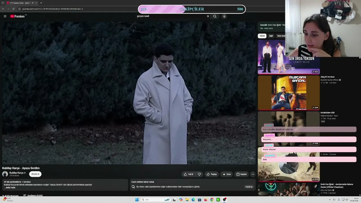Start voice search with the microphone
This screenshot has width=361, height=203.
(x=224, y=16)
